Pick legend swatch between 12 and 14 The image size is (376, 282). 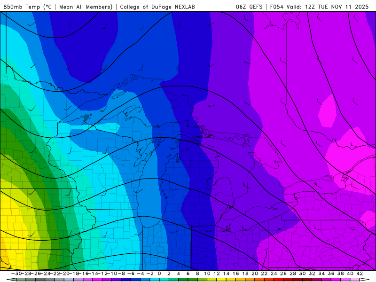221,280
